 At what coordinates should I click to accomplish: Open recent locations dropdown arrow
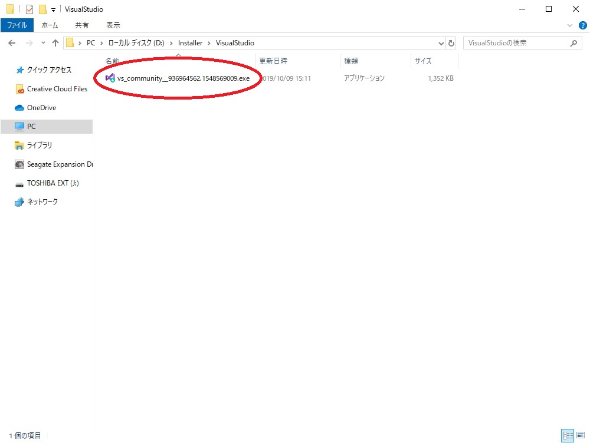(x=43, y=43)
